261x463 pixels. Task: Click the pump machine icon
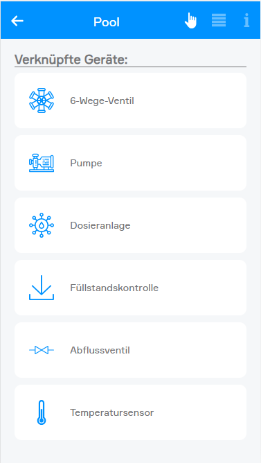tap(42, 163)
